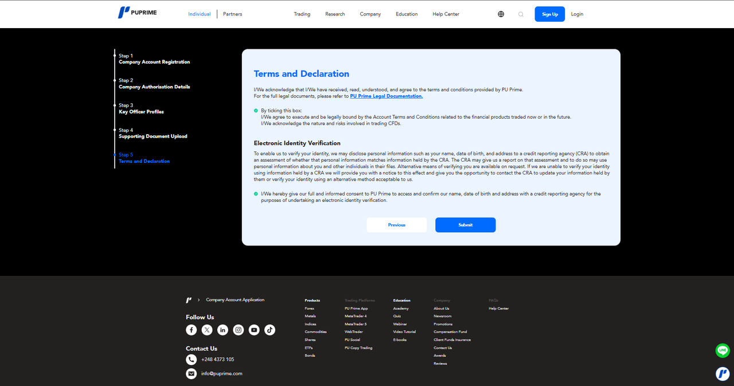Viewport: 734px width, 386px height.
Task: Submit the Terms and Declaration form
Action: pyautogui.click(x=465, y=225)
